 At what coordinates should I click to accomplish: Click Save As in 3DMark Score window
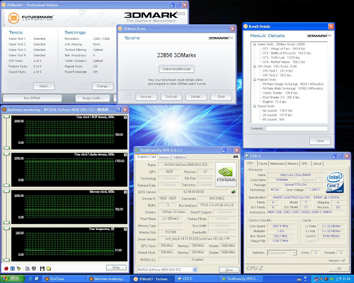coord(147,96)
